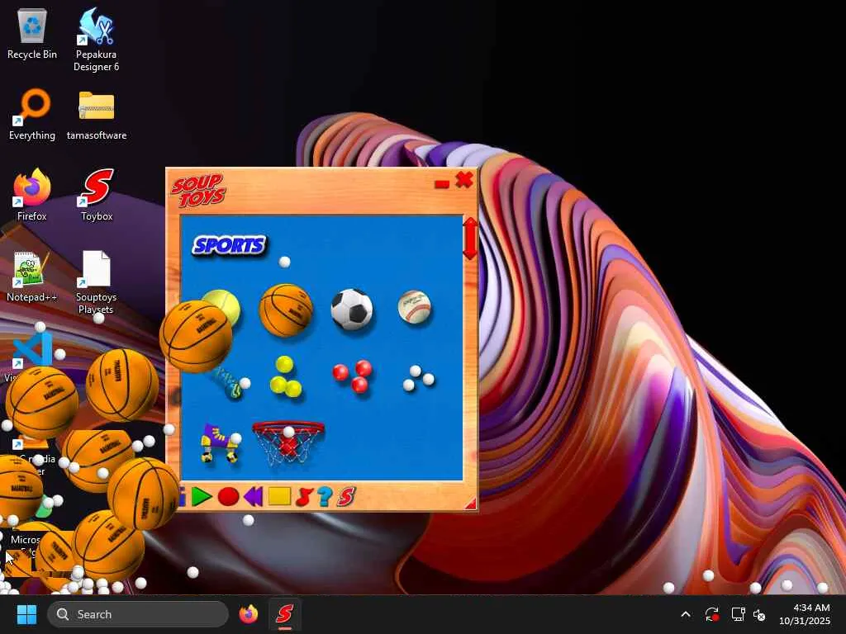Open the clock showing 4:34 AM
846x634 pixels.
(804, 614)
